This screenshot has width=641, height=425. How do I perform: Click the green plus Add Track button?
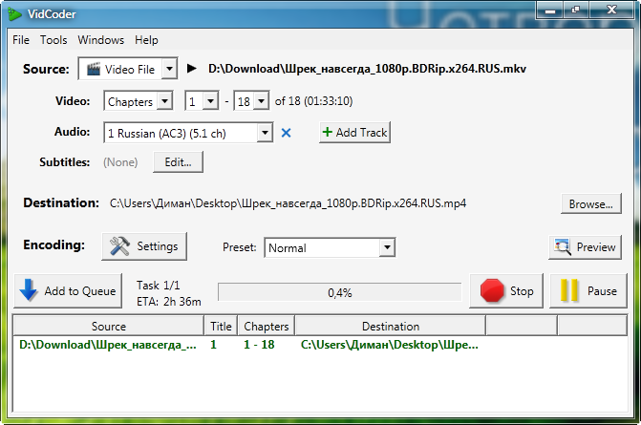click(354, 133)
